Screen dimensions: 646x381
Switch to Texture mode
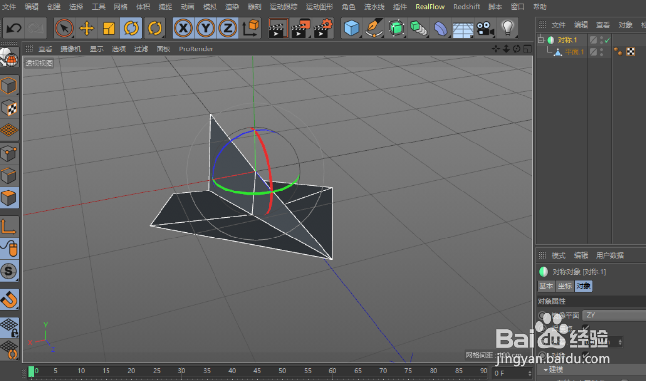pyautogui.click(x=9, y=108)
